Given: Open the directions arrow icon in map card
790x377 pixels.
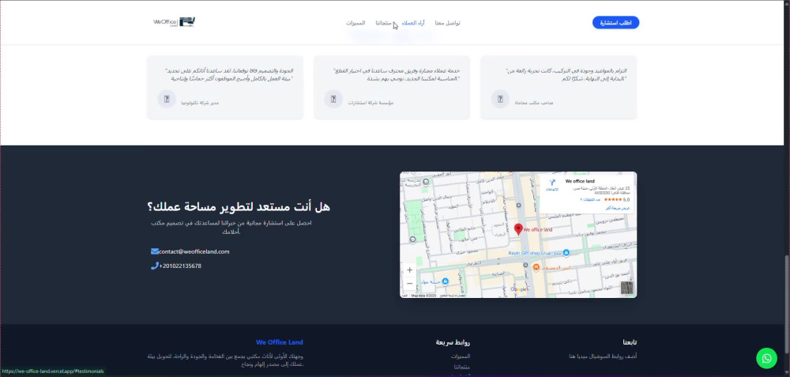Looking at the screenshot, I should (x=552, y=183).
